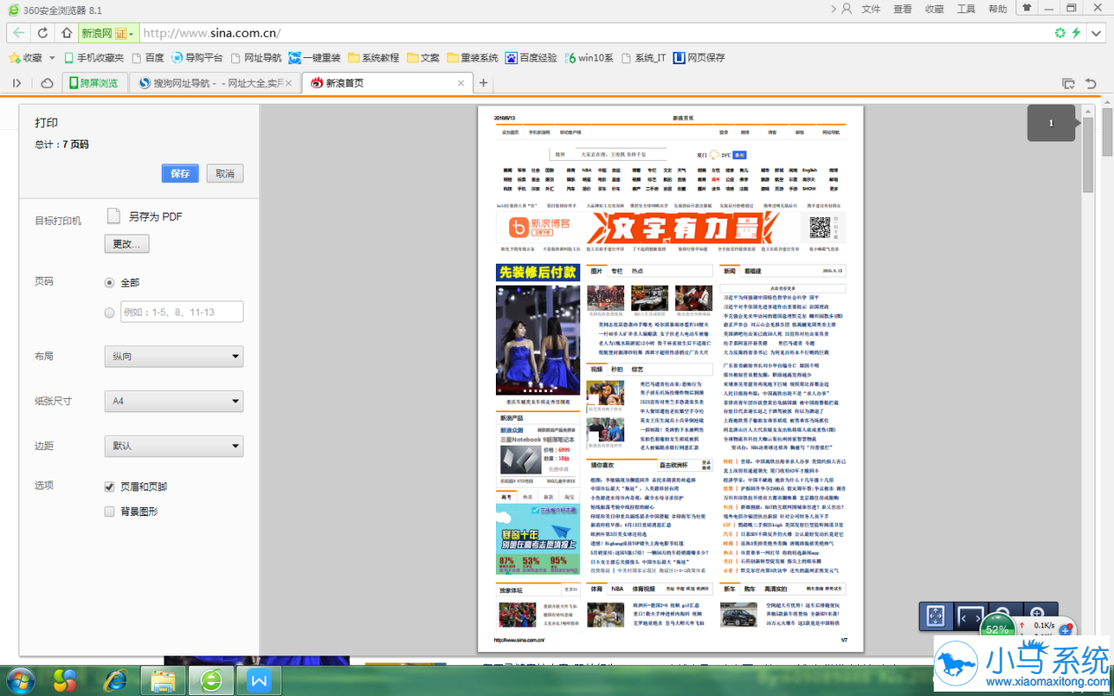
Task: Open the 导购平台 bookmark
Action: point(196,58)
